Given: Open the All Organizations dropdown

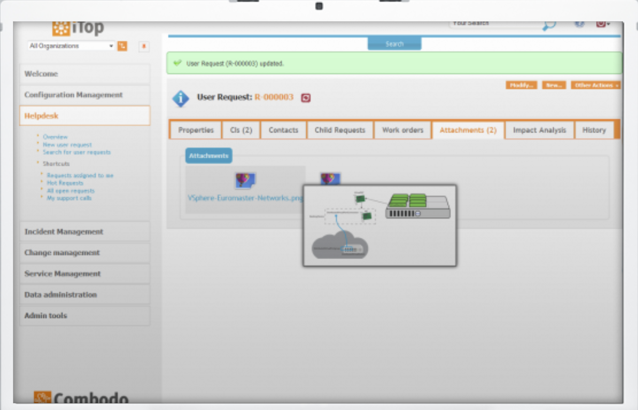Looking at the screenshot, I should pos(70,46).
